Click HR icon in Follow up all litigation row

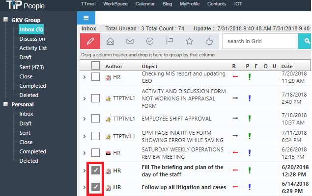click(x=108, y=188)
